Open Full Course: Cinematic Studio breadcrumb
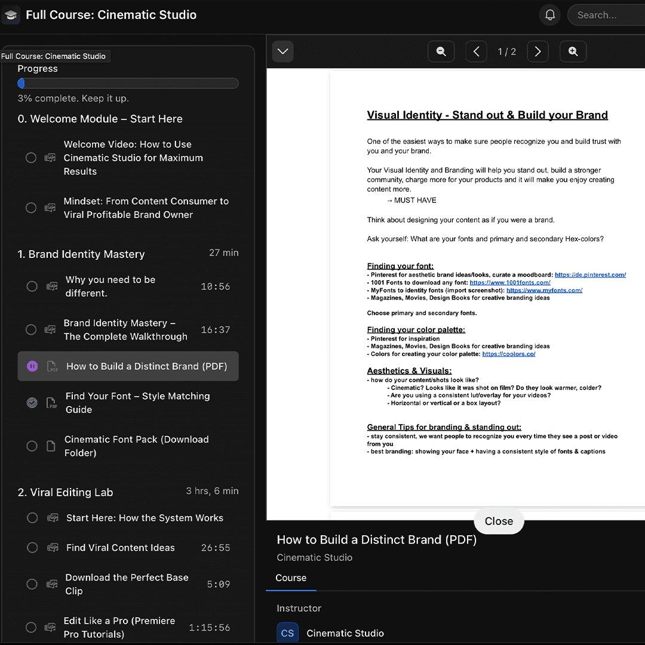This screenshot has width=645, height=645. (55, 56)
